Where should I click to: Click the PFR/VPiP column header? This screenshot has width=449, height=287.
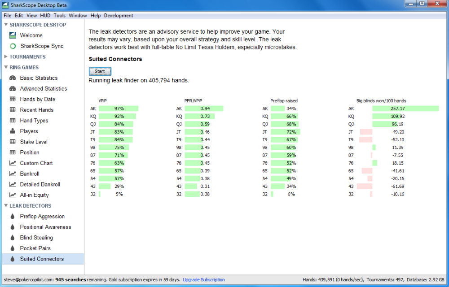[x=193, y=100]
